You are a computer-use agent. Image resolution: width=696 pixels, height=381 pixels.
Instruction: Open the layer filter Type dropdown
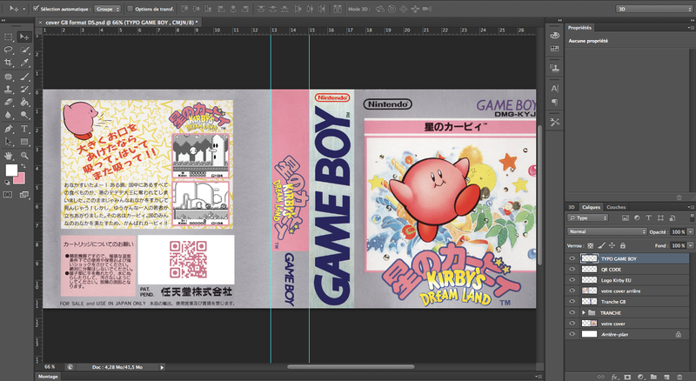(587, 217)
